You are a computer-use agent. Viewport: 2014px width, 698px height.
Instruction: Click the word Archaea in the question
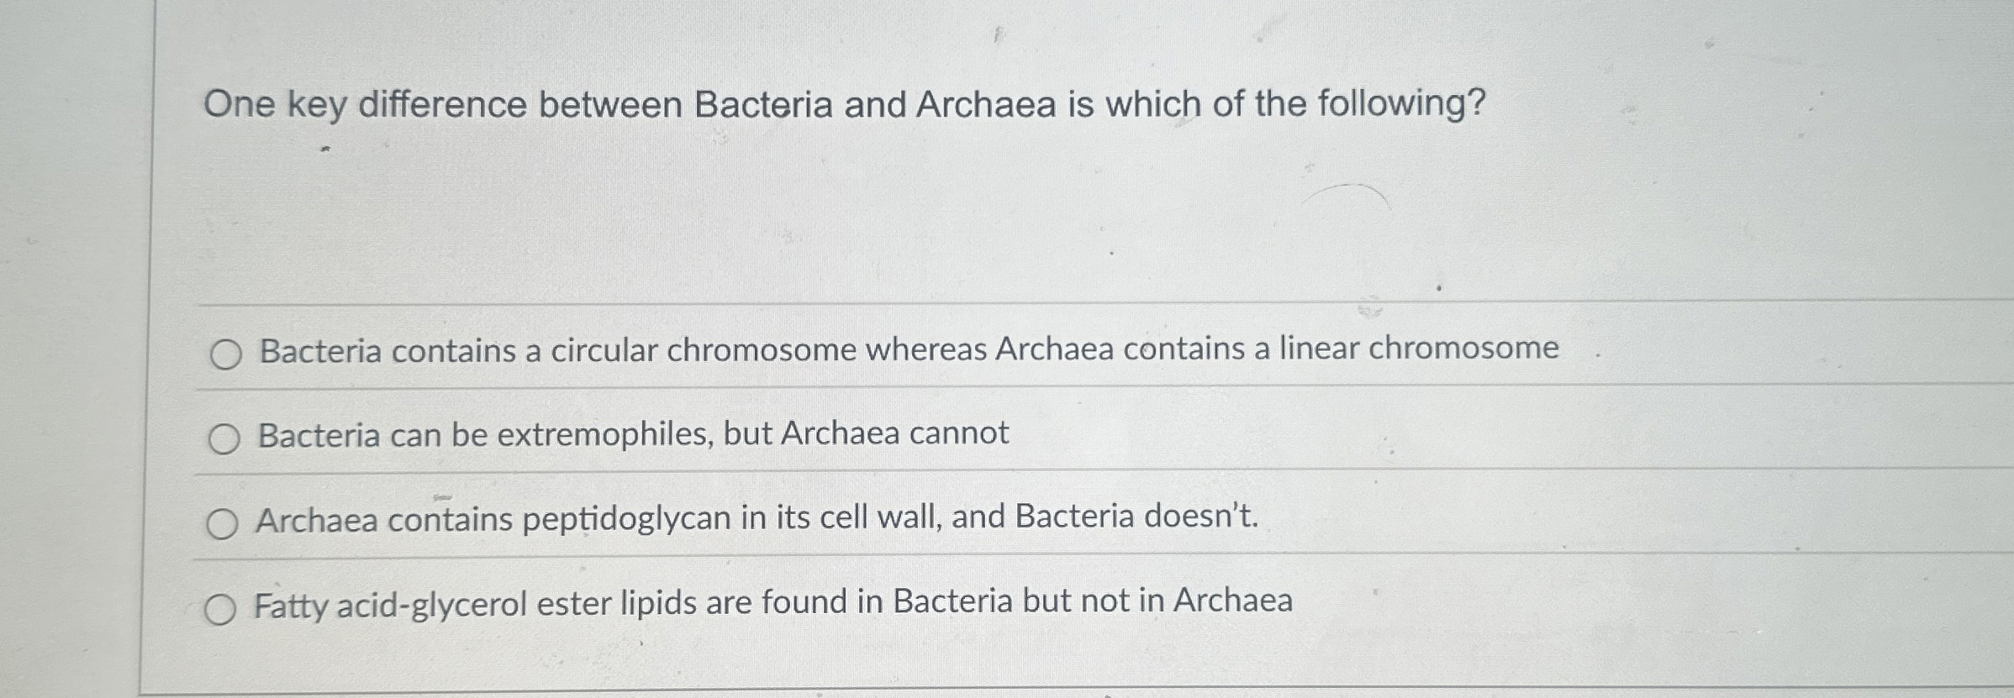[x=987, y=103]
